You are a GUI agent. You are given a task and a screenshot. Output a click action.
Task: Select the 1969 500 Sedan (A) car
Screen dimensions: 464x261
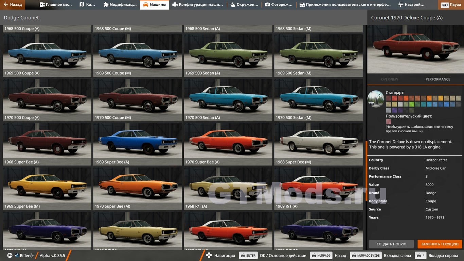(x=228, y=56)
